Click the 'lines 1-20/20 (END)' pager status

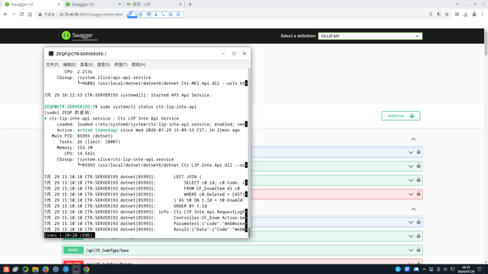click(68, 235)
